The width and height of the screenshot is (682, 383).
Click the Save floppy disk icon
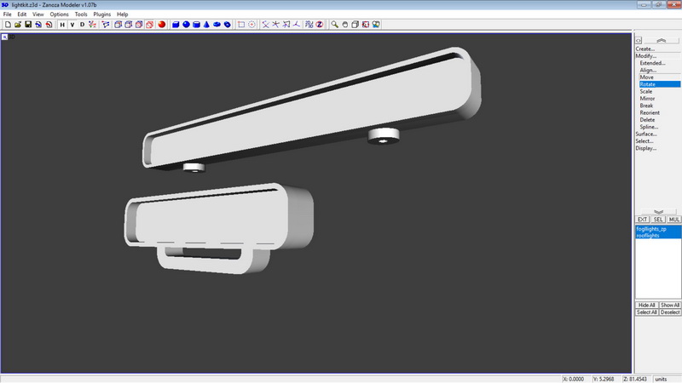[27, 25]
